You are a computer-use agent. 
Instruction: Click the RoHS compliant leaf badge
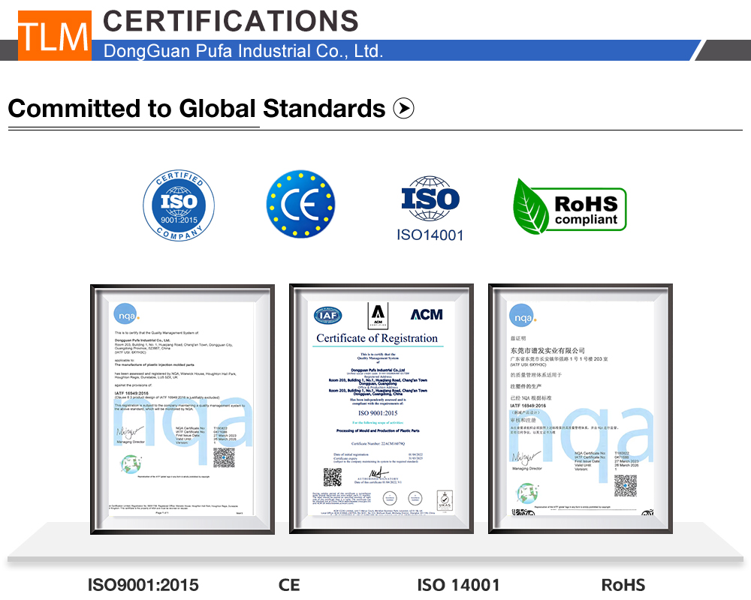click(569, 207)
